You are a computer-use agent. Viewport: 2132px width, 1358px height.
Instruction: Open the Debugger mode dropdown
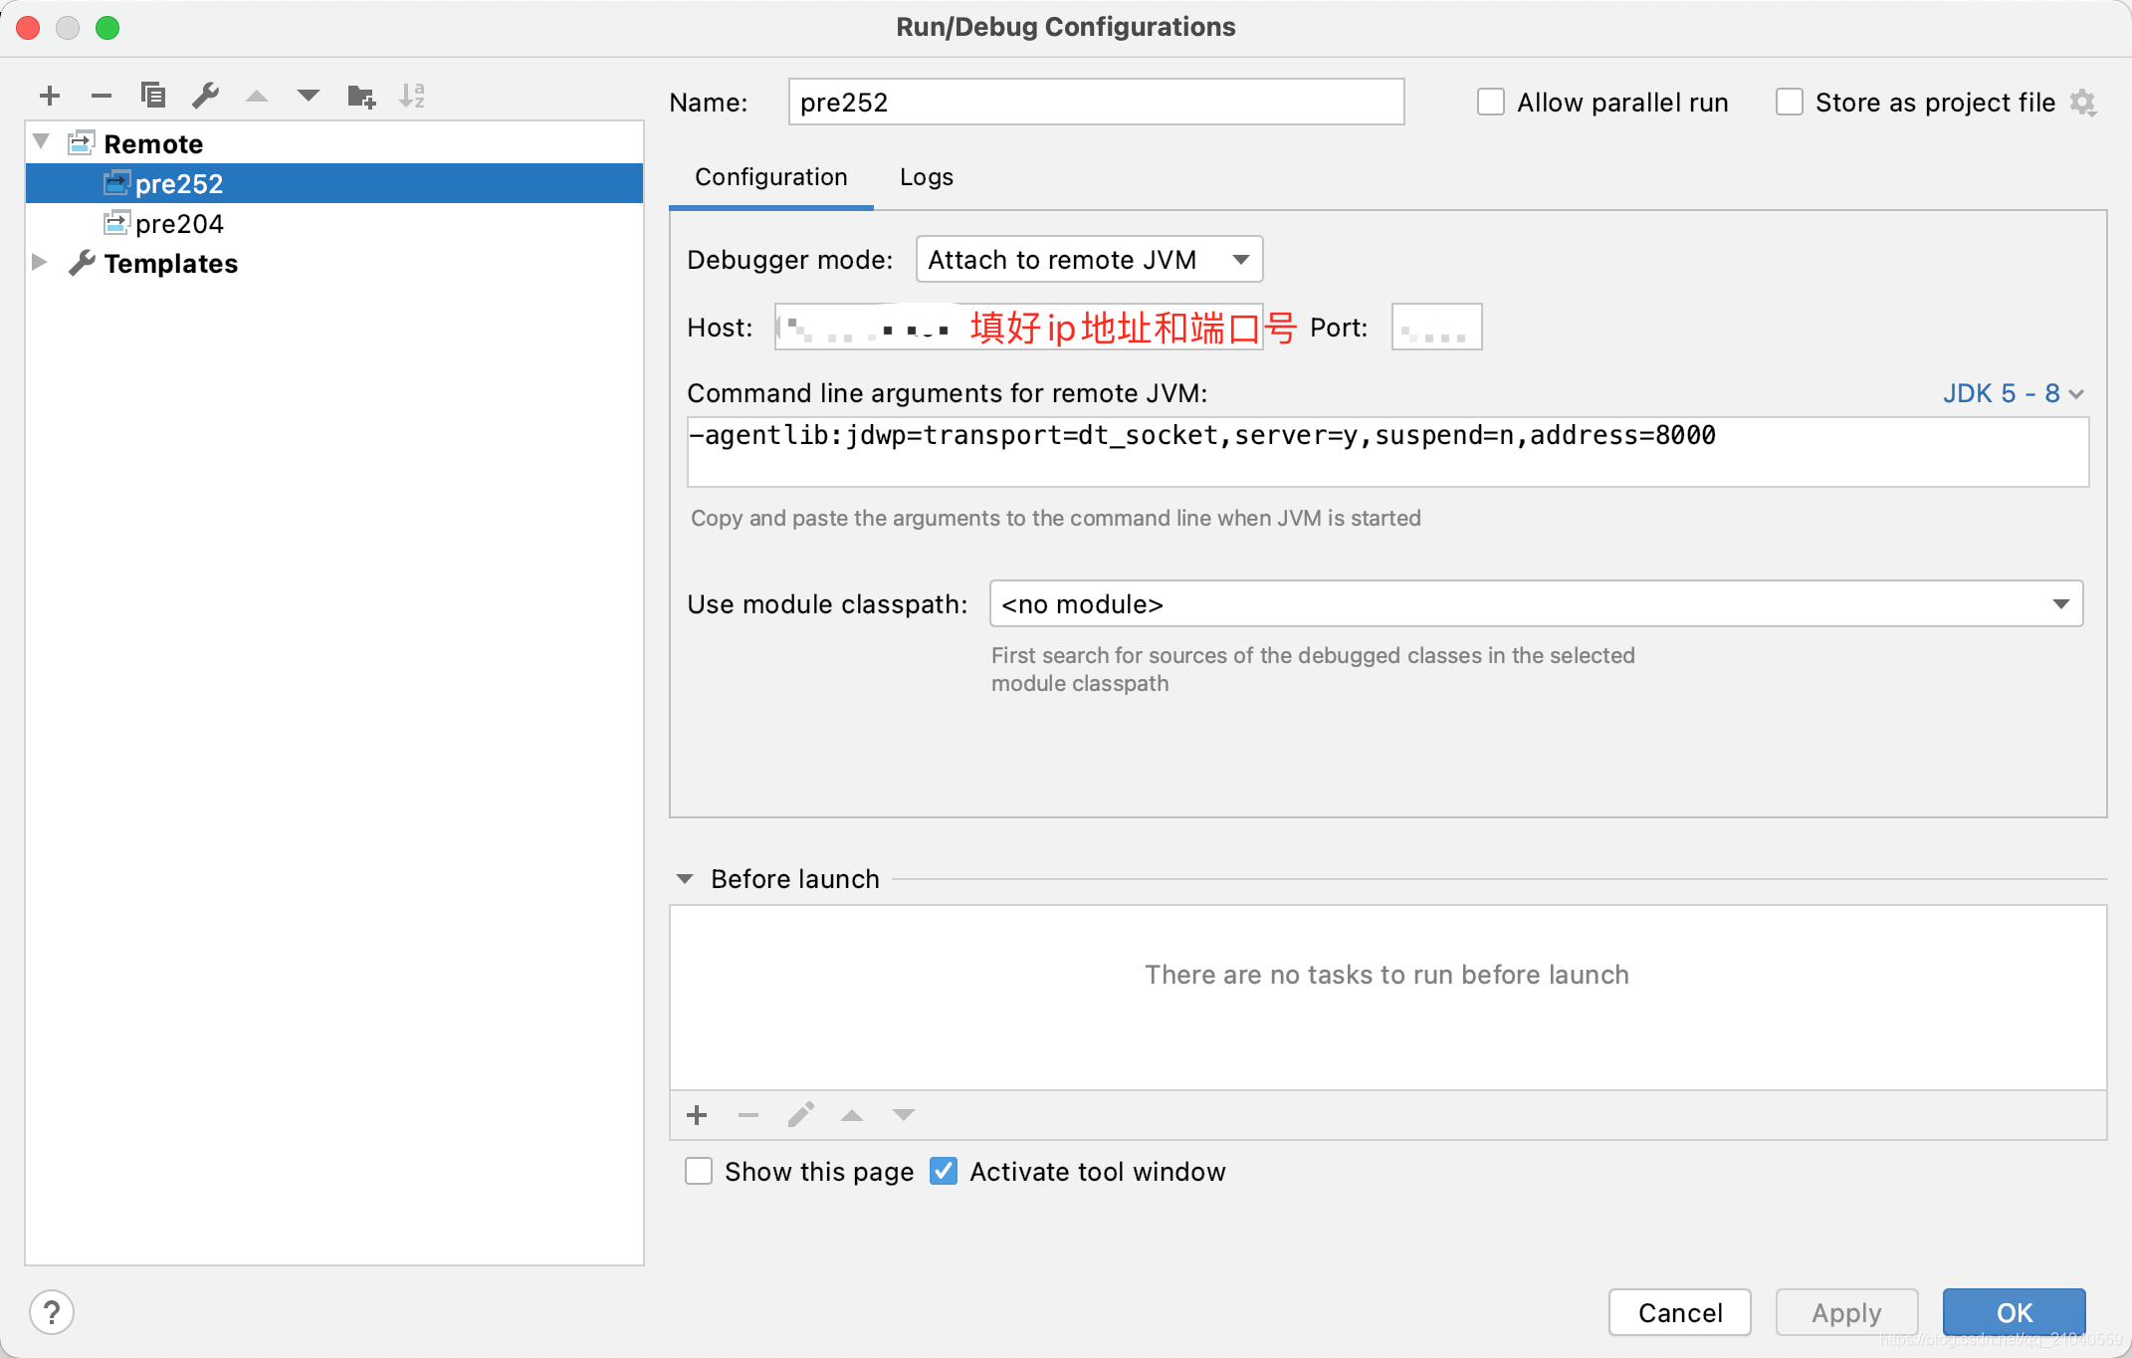pos(1086,260)
